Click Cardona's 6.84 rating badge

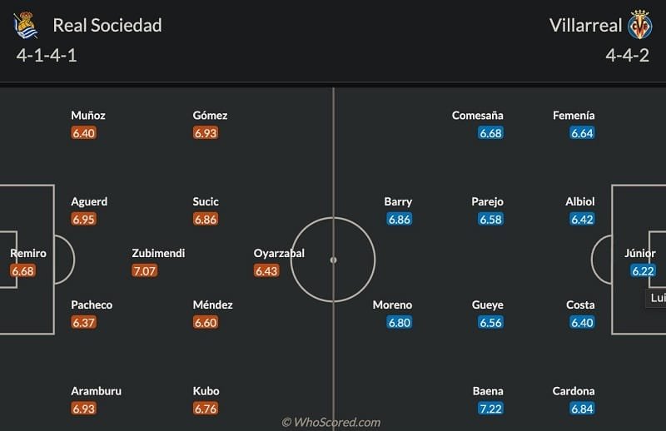582,409
